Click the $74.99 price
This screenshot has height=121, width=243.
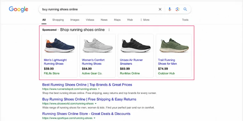[163, 69]
